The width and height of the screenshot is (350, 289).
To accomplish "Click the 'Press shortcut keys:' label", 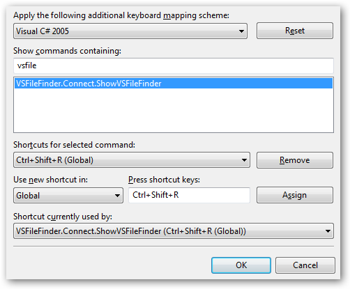I will pyautogui.click(x=164, y=180).
